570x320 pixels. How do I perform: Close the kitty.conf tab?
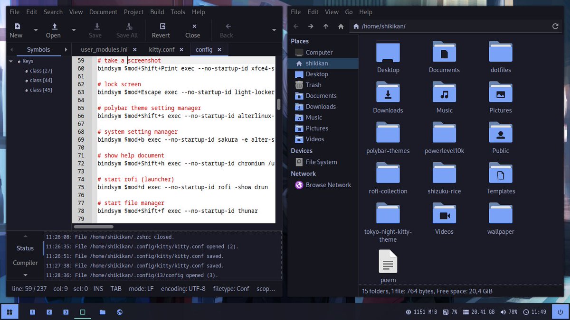click(x=182, y=49)
